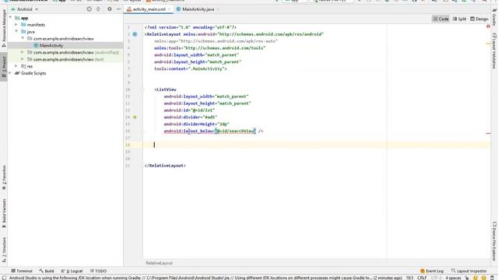Fold the ListView tag on line 10
The image size is (498, 280).
click(x=142, y=89)
